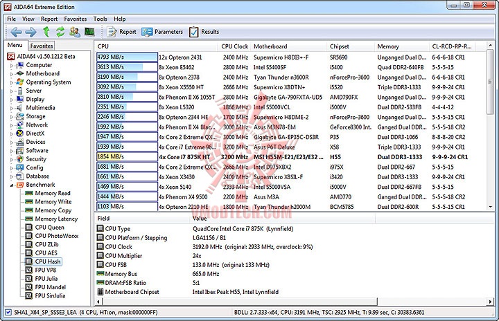Open the Help menu

(120, 19)
